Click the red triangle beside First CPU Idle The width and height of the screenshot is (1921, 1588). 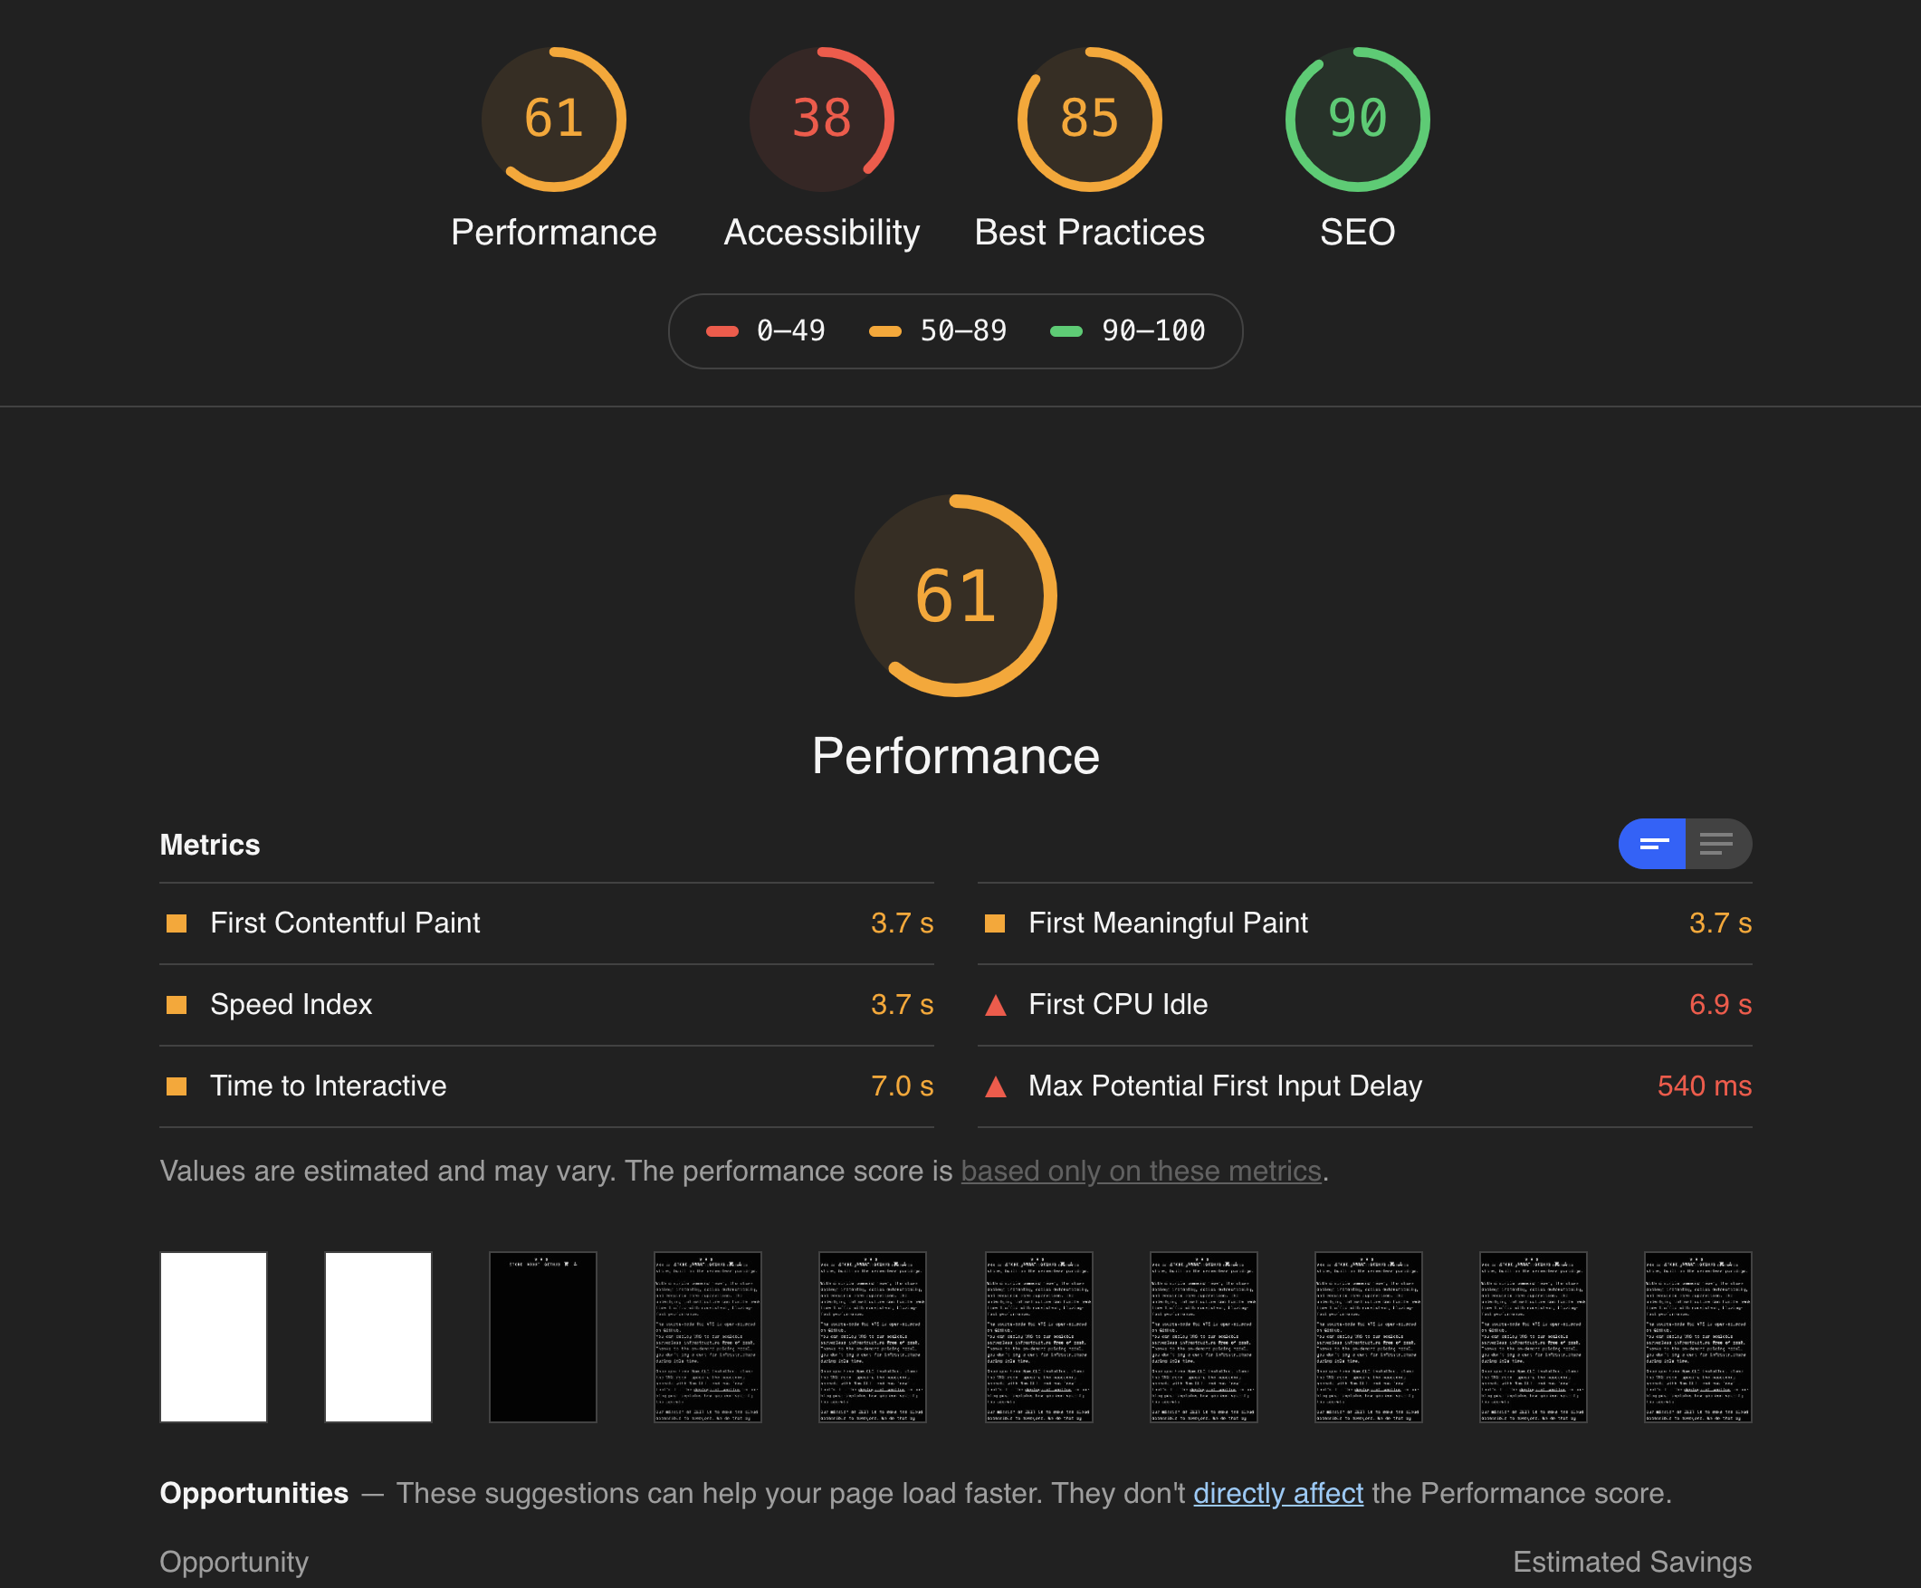(x=993, y=1004)
